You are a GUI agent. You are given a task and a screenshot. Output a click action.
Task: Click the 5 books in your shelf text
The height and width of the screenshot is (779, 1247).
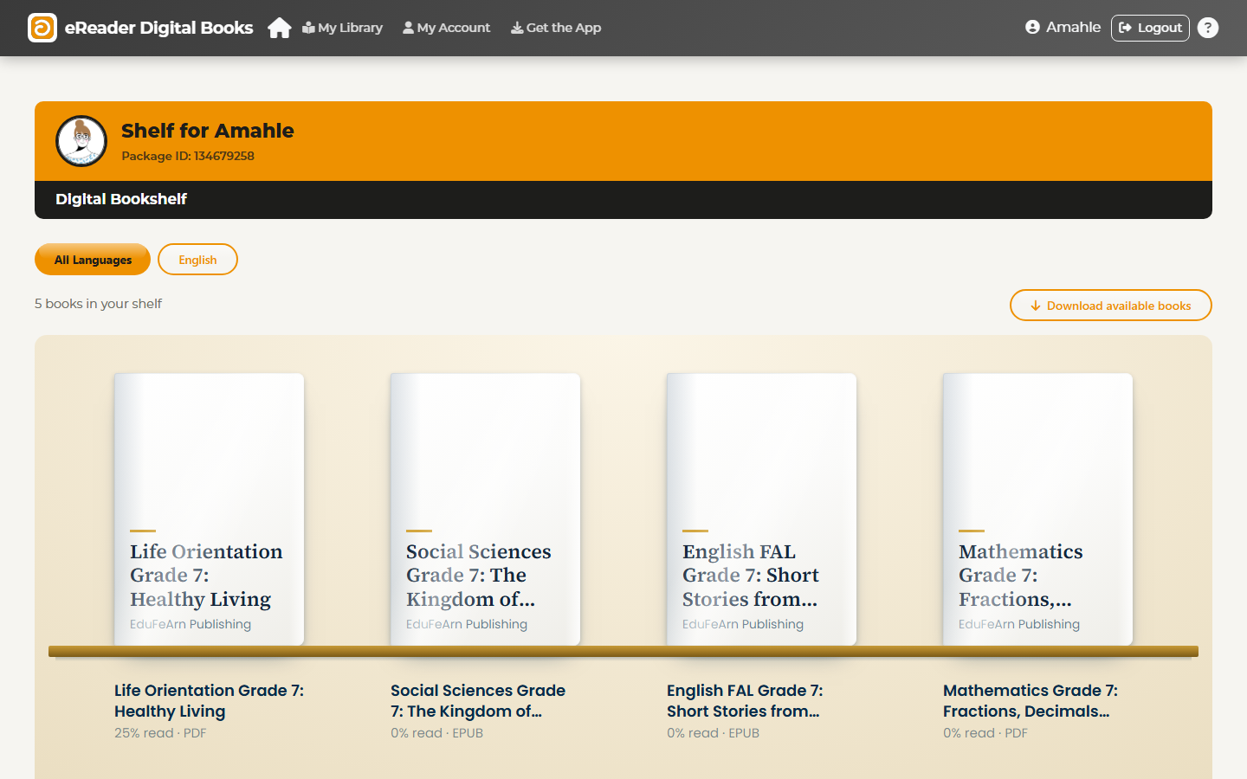98,304
